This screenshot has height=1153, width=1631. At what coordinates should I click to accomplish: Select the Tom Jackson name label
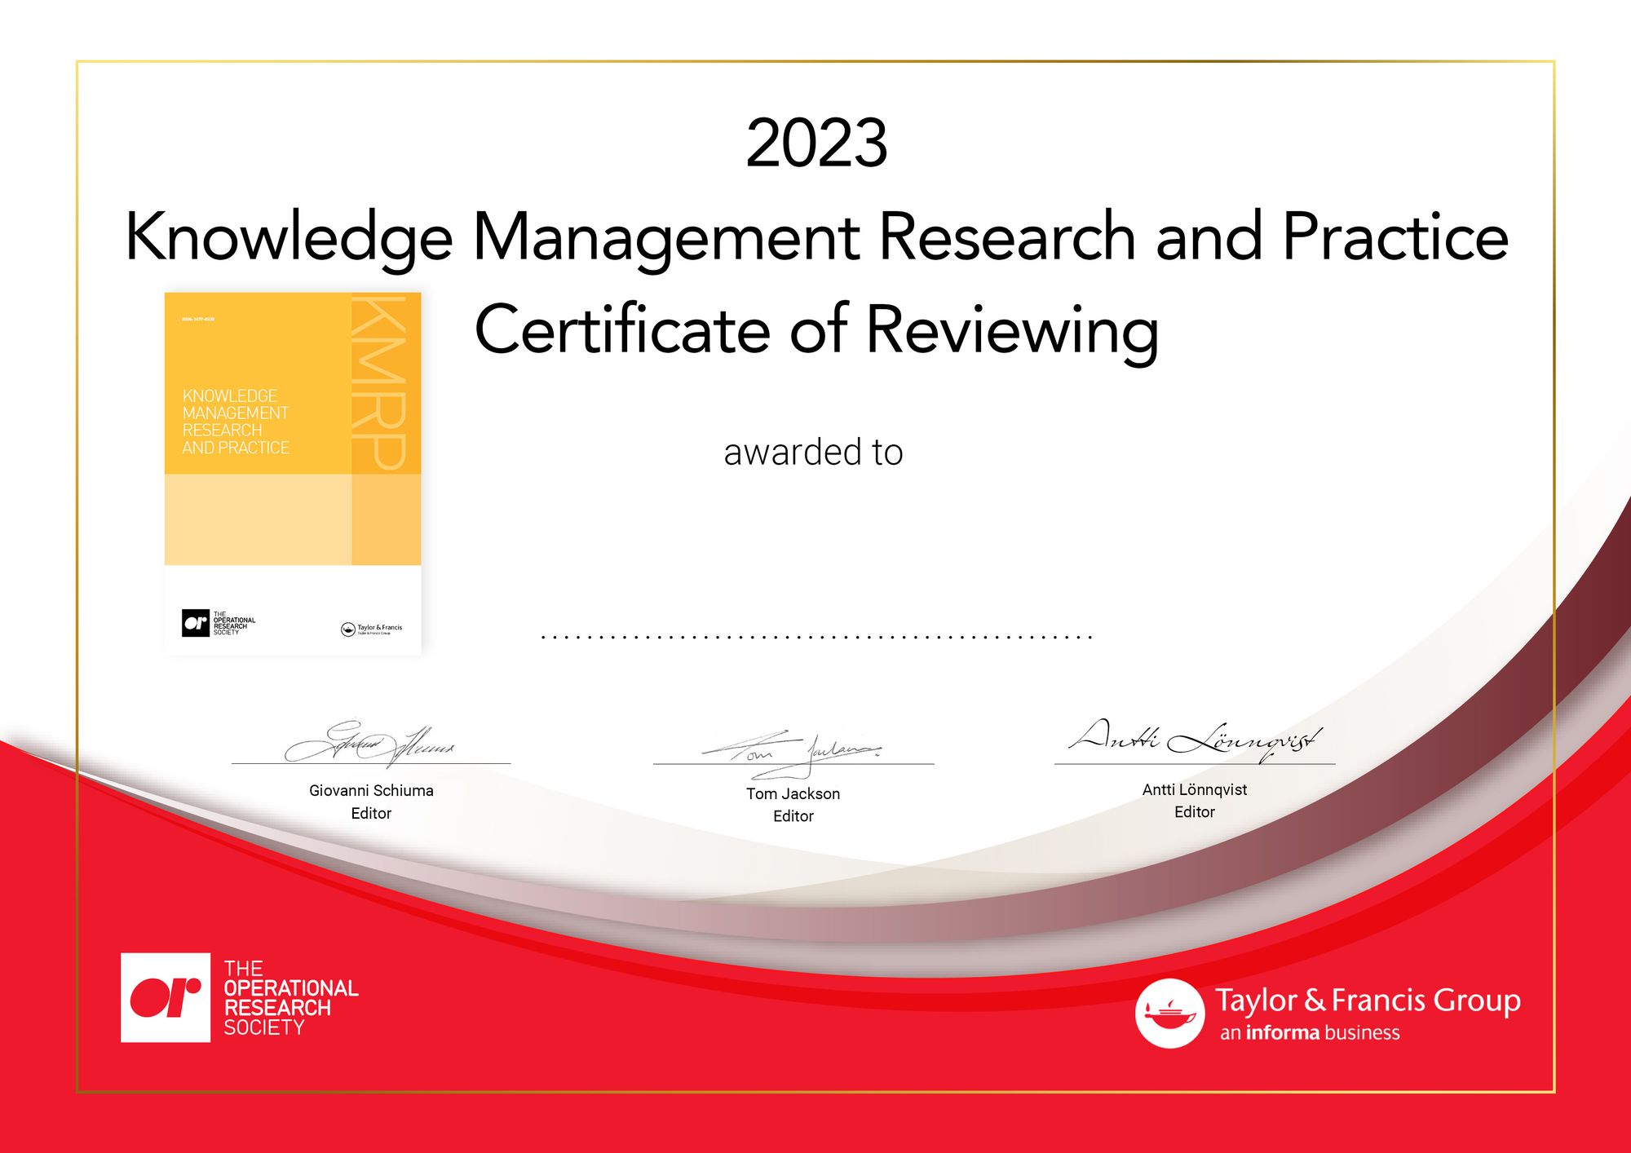coord(793,793)
